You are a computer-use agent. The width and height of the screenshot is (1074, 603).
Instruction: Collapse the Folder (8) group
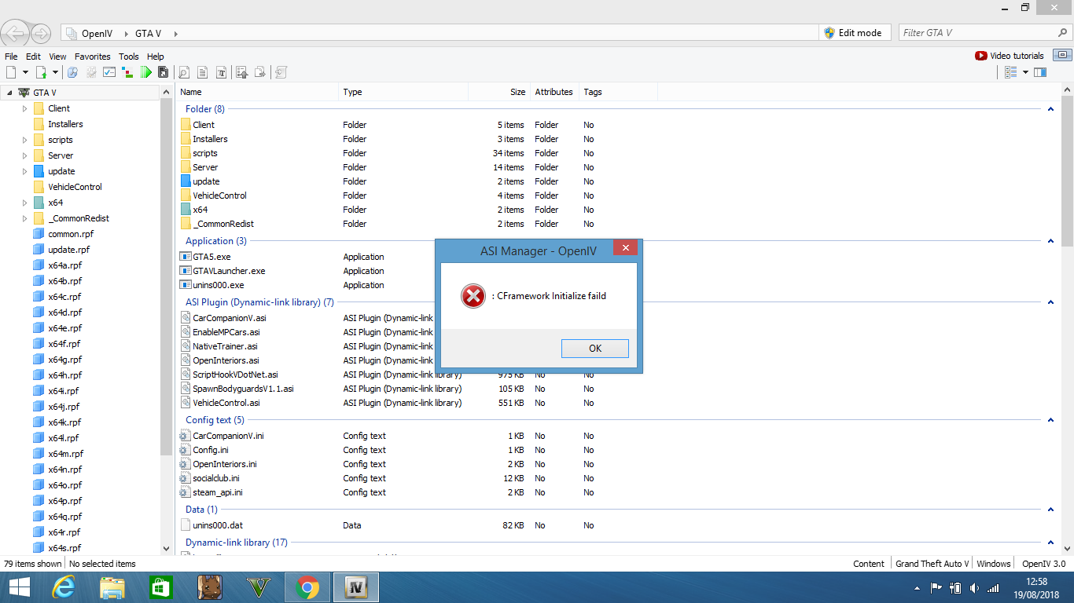(x=1050, y=109)
